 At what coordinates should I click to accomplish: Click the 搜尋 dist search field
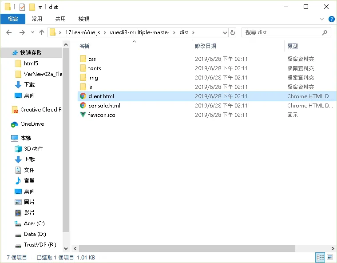click(282, 32)
